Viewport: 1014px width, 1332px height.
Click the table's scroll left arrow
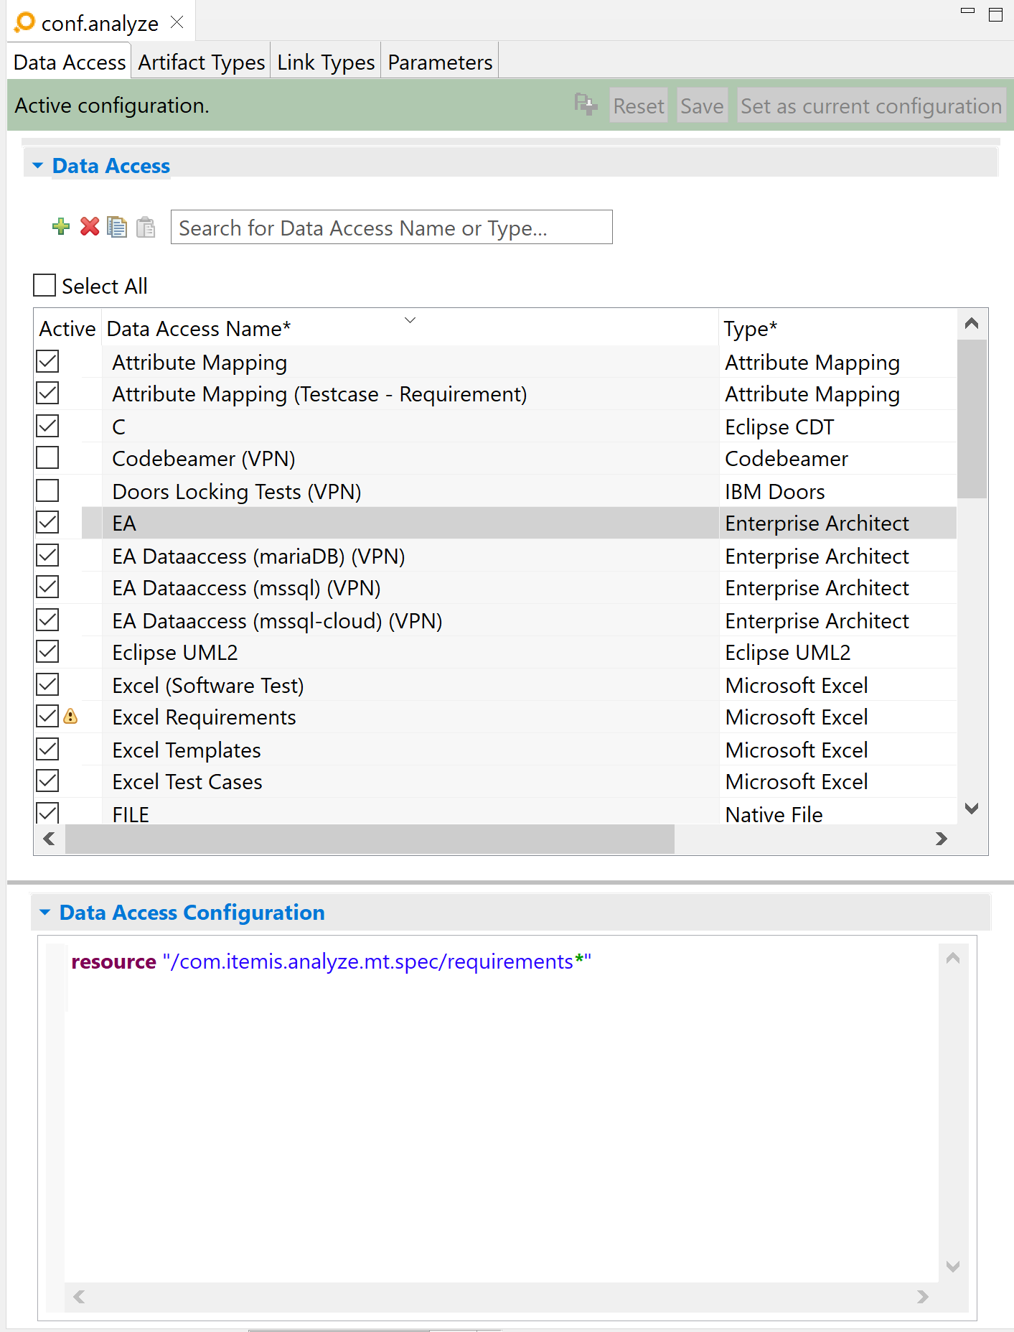coord(49,839)
